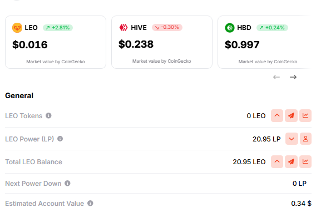Open chart icon in Total LEO Balance row
This screenshot has height=218, width=316.
point(305,161)
